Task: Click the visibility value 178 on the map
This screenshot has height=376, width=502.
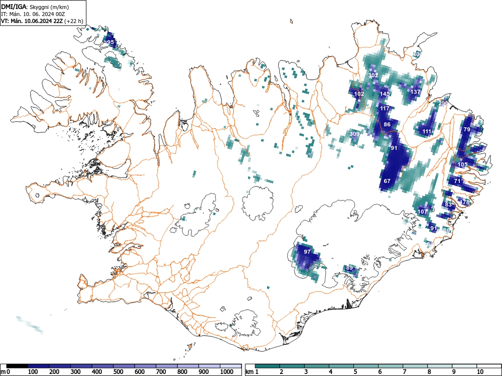Action: 464,202
